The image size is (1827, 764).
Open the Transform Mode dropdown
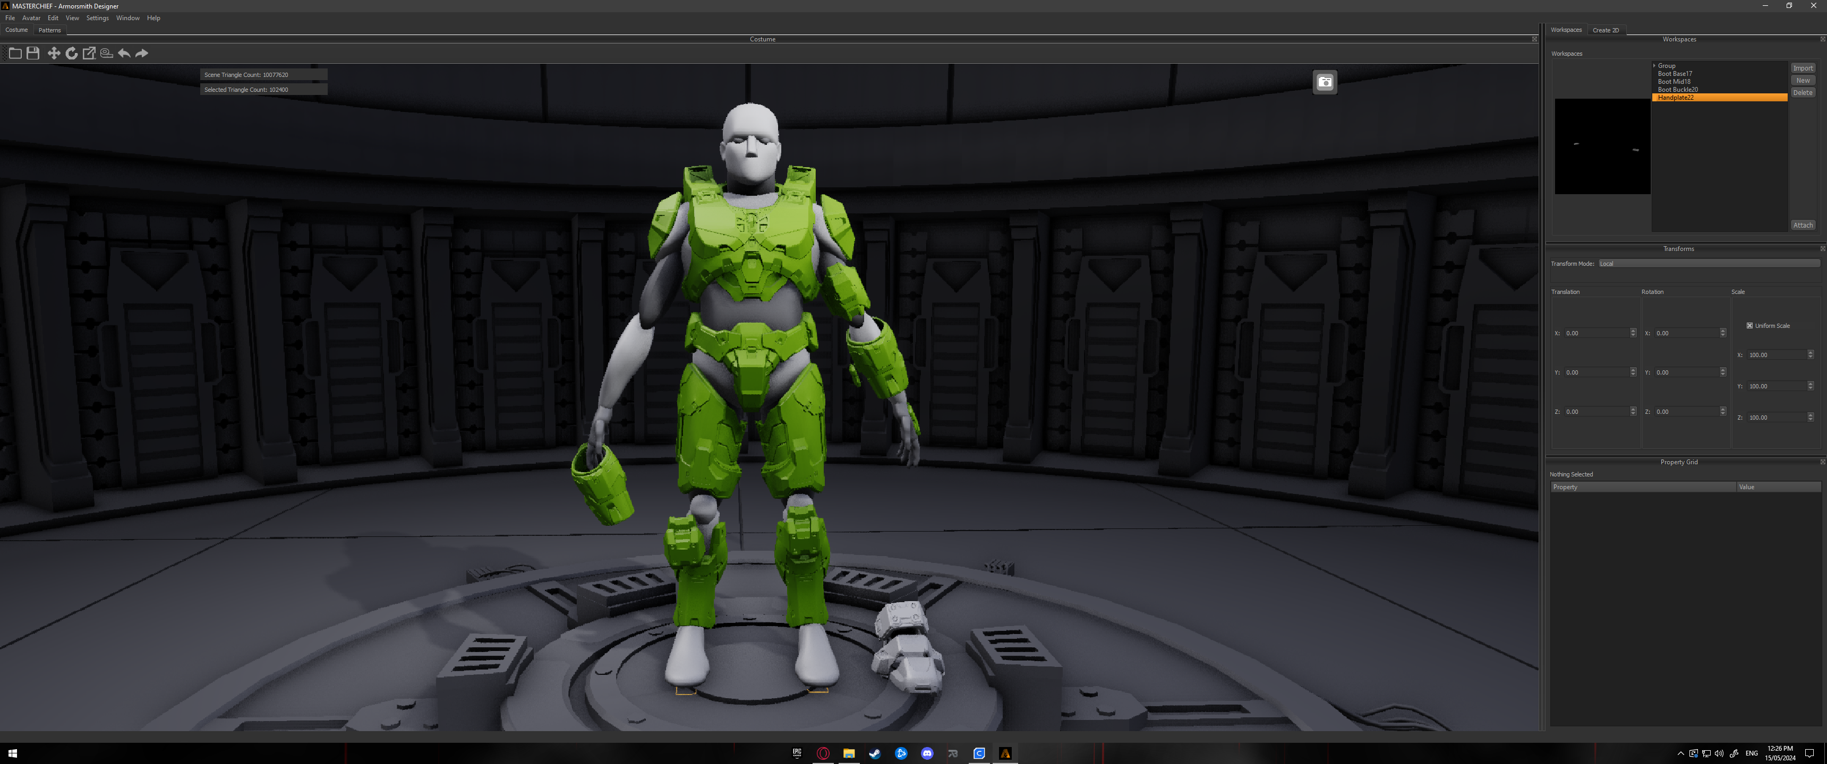1708,264
